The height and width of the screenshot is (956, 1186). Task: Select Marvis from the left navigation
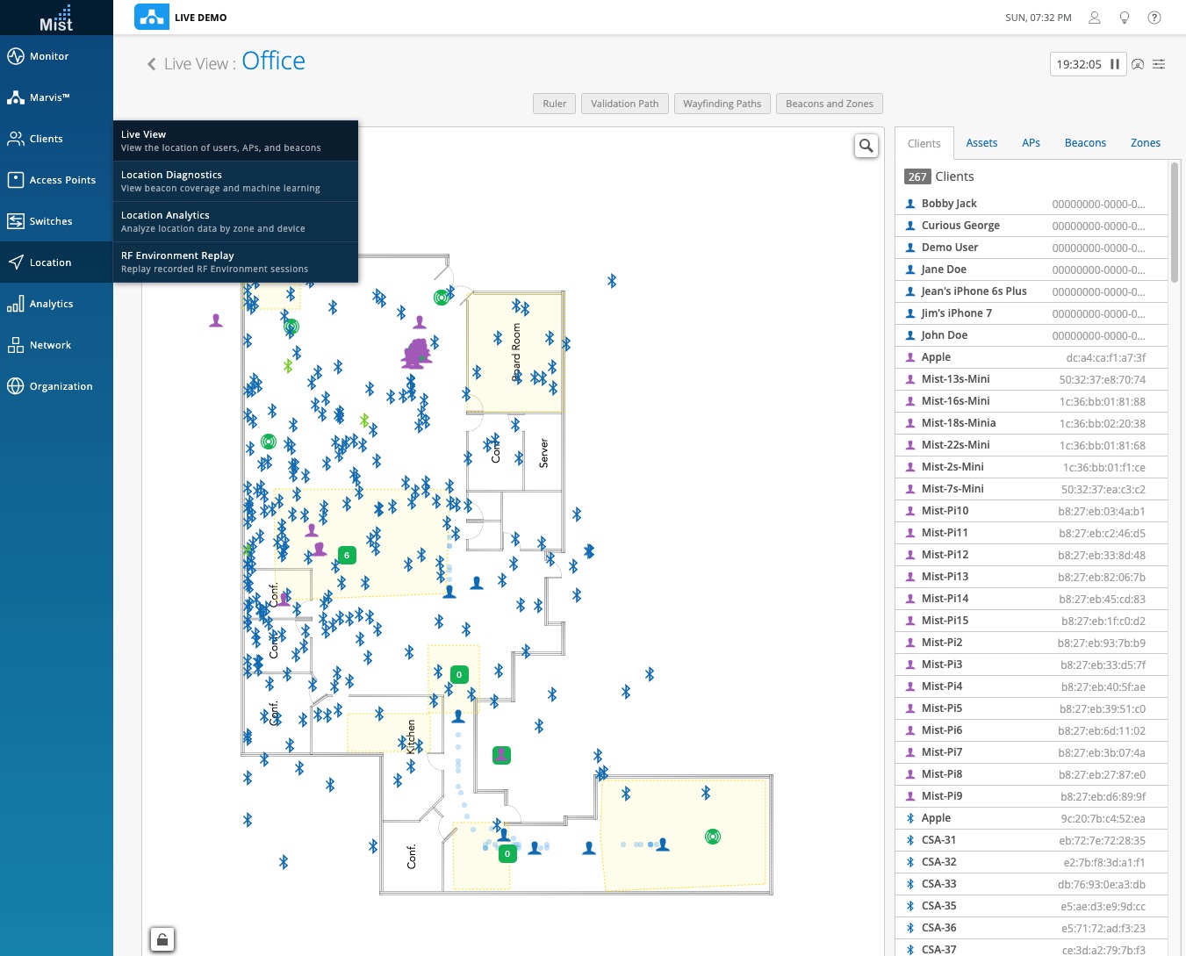[x=41, y=97]
